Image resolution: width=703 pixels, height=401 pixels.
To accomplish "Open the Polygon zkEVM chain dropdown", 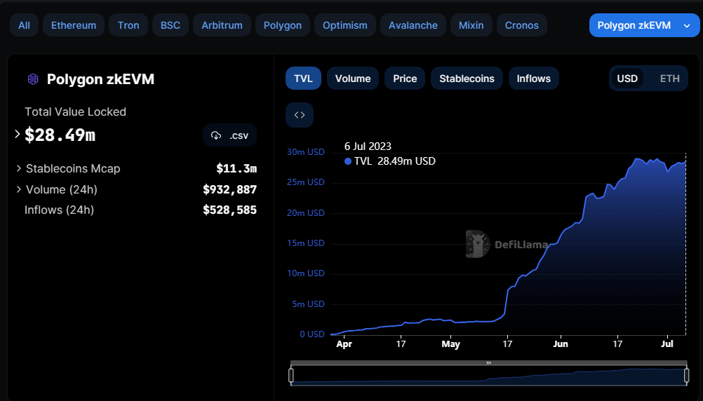I will click(644, 25).
